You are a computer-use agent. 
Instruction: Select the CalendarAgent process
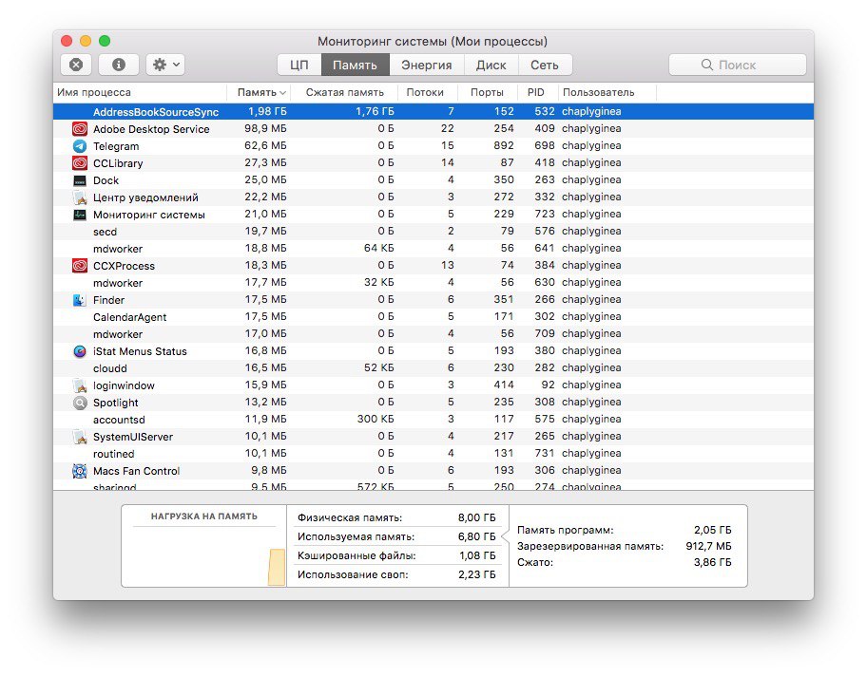433,317
